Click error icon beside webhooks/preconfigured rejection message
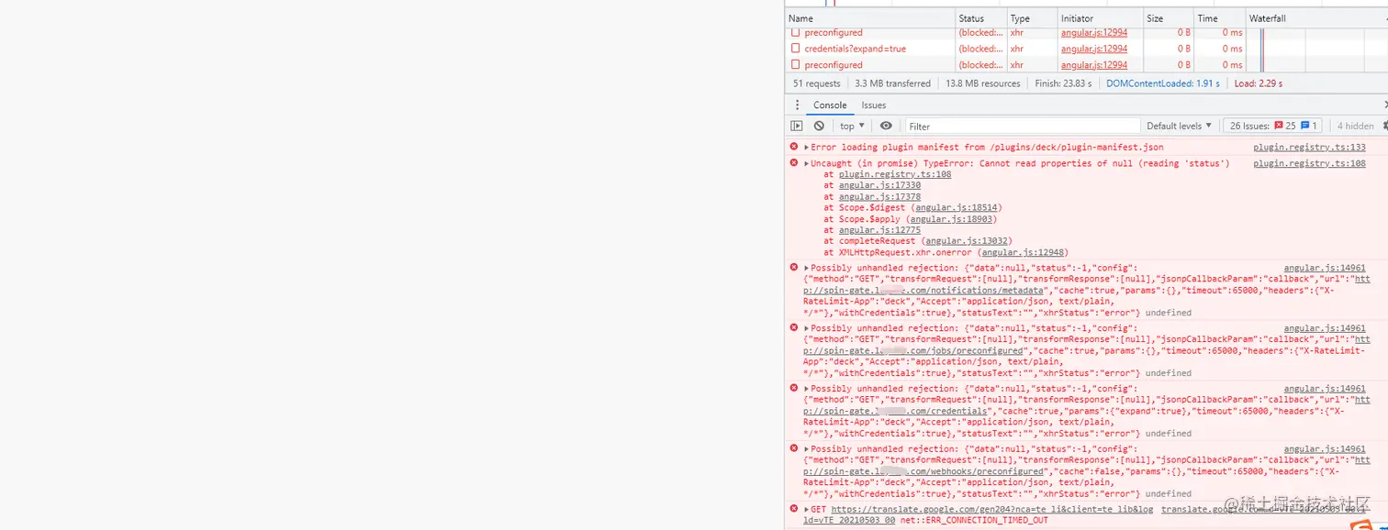This screenshot has height=530, width=1388. click(794, 449)
